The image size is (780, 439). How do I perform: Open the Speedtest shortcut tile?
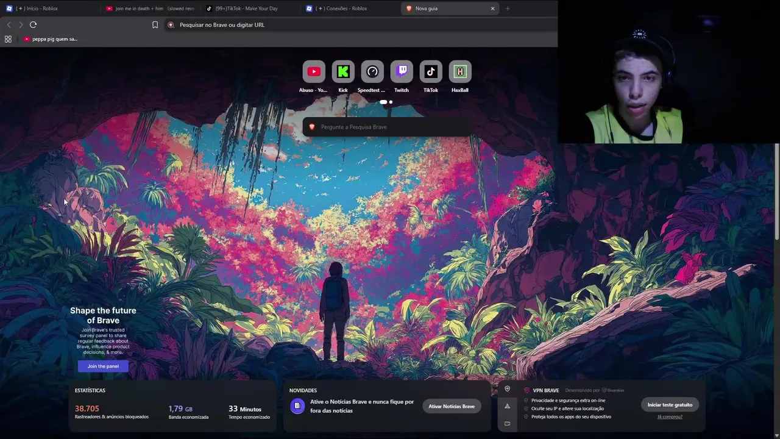[x=372, y=72]
